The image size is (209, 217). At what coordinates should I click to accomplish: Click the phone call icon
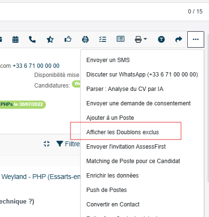(x=32, y=39)
